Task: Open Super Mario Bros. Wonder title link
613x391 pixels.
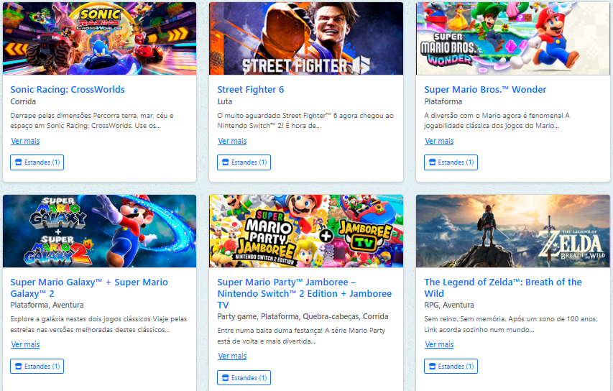Action: click(485, 90)
